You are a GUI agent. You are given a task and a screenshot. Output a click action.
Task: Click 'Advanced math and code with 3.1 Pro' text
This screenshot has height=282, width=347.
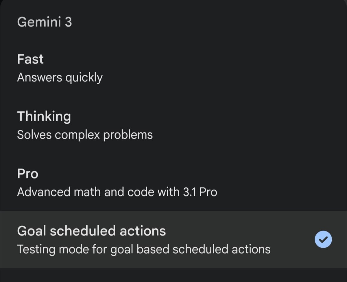coord(117,192)
